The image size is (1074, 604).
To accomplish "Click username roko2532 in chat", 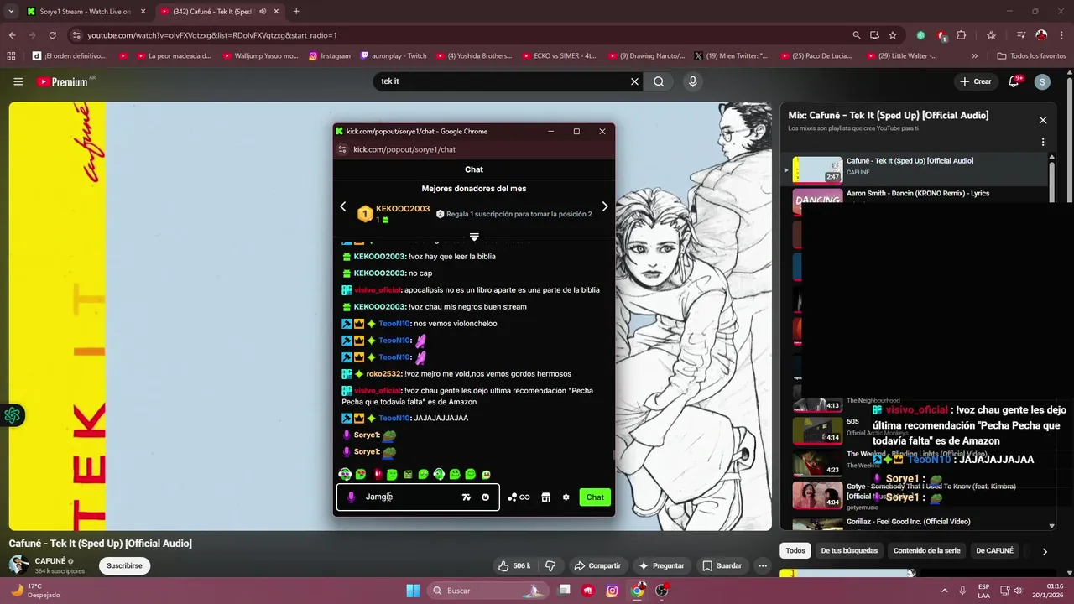I will (384, 374).
